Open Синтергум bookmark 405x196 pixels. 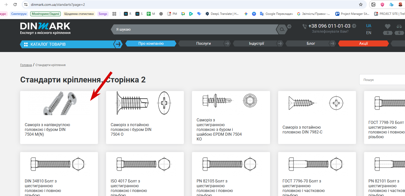[19, 14]
